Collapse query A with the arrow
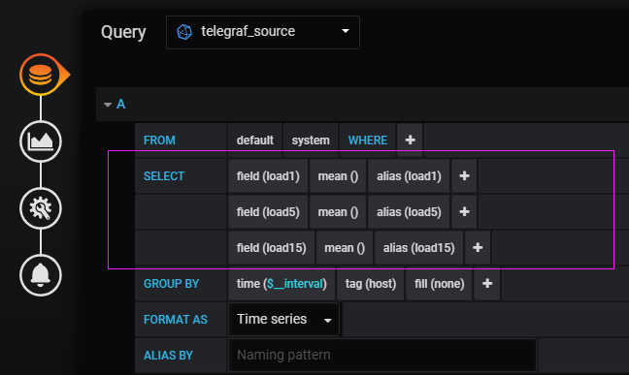This screenshot has width=629, height=375. click(108, 105)
